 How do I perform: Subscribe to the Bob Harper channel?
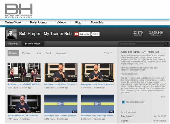point(84,34)
